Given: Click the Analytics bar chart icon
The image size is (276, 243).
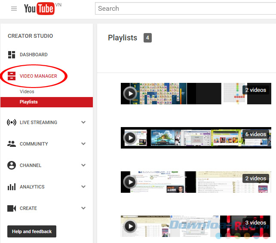Looking at the screenshot, I should pyautogui.click(x=12, y=187).
